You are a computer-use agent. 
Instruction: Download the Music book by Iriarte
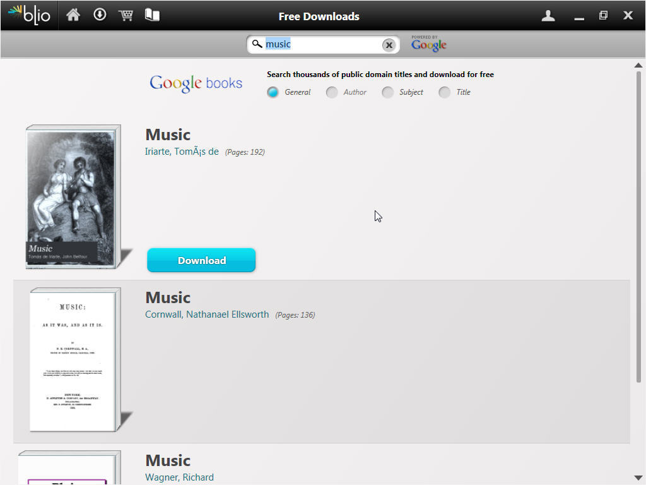click(201, 260)
